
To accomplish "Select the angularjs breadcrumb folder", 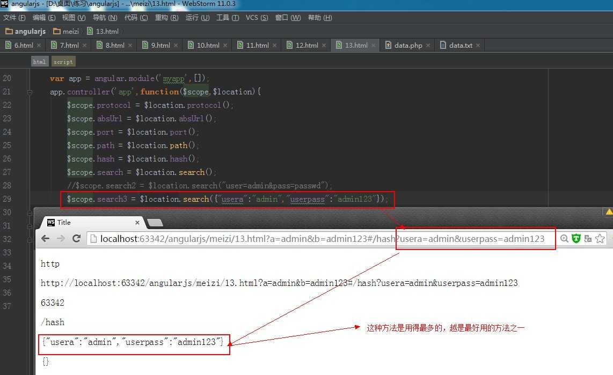I will click(x=26, y=31).
